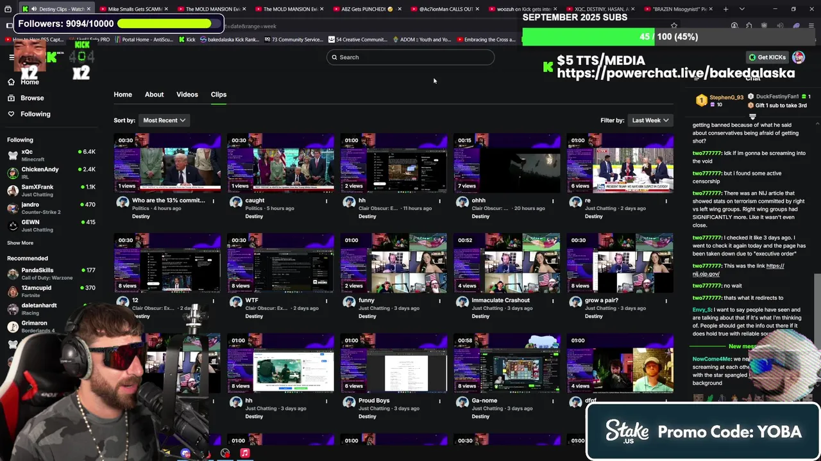Play the 'caught' clip thumbnail
821x461 pixels.
coord(280,163)
